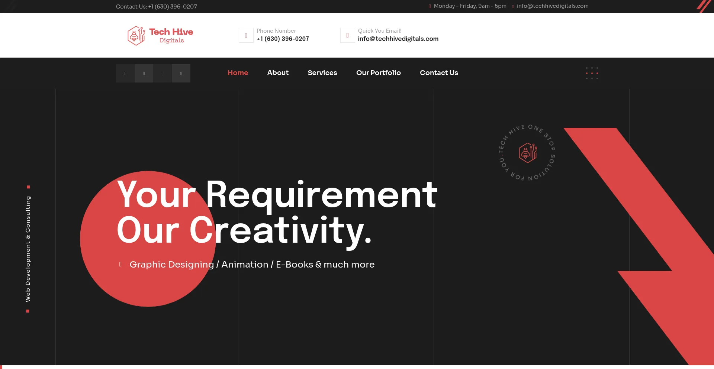Click the top bar email address link

point(552,6)
